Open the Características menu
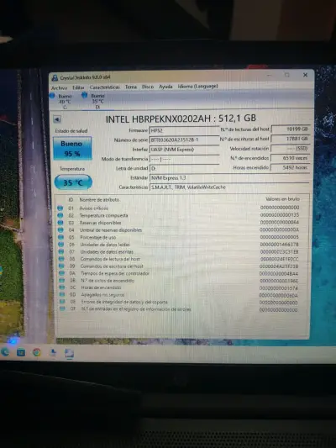This screenshot has height=448, width=336. click(104, 87)
